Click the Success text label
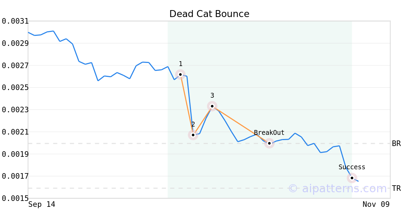This screenshot has height=219, width=418. click(352, 167)
